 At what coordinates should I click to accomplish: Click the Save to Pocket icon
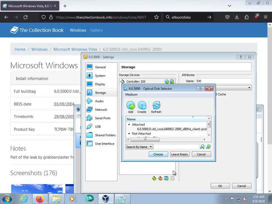click(x=227, y=17)
